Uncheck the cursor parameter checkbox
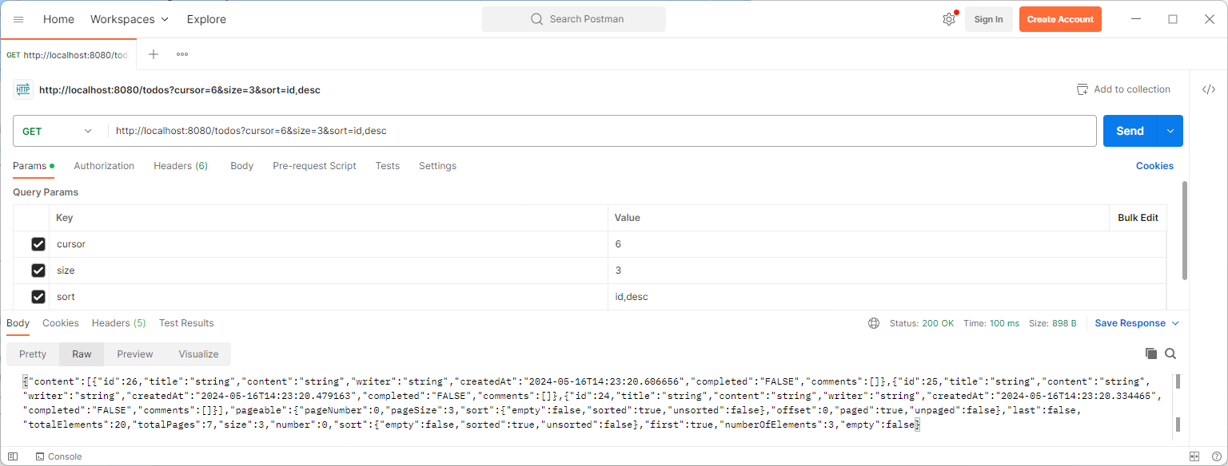This screenshot has width=1228, height=466. [38, 244]
